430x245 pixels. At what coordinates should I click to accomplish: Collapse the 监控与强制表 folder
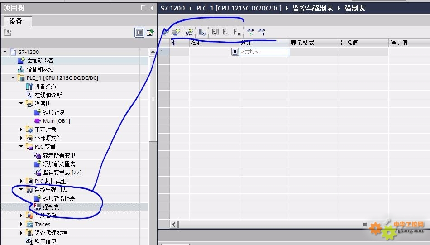(x=21, y=190)
